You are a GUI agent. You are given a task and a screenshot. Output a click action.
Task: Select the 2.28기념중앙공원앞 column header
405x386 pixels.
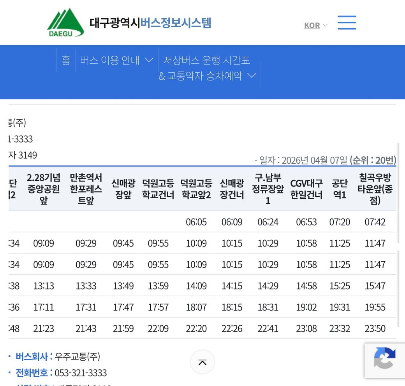pos(44,189)
